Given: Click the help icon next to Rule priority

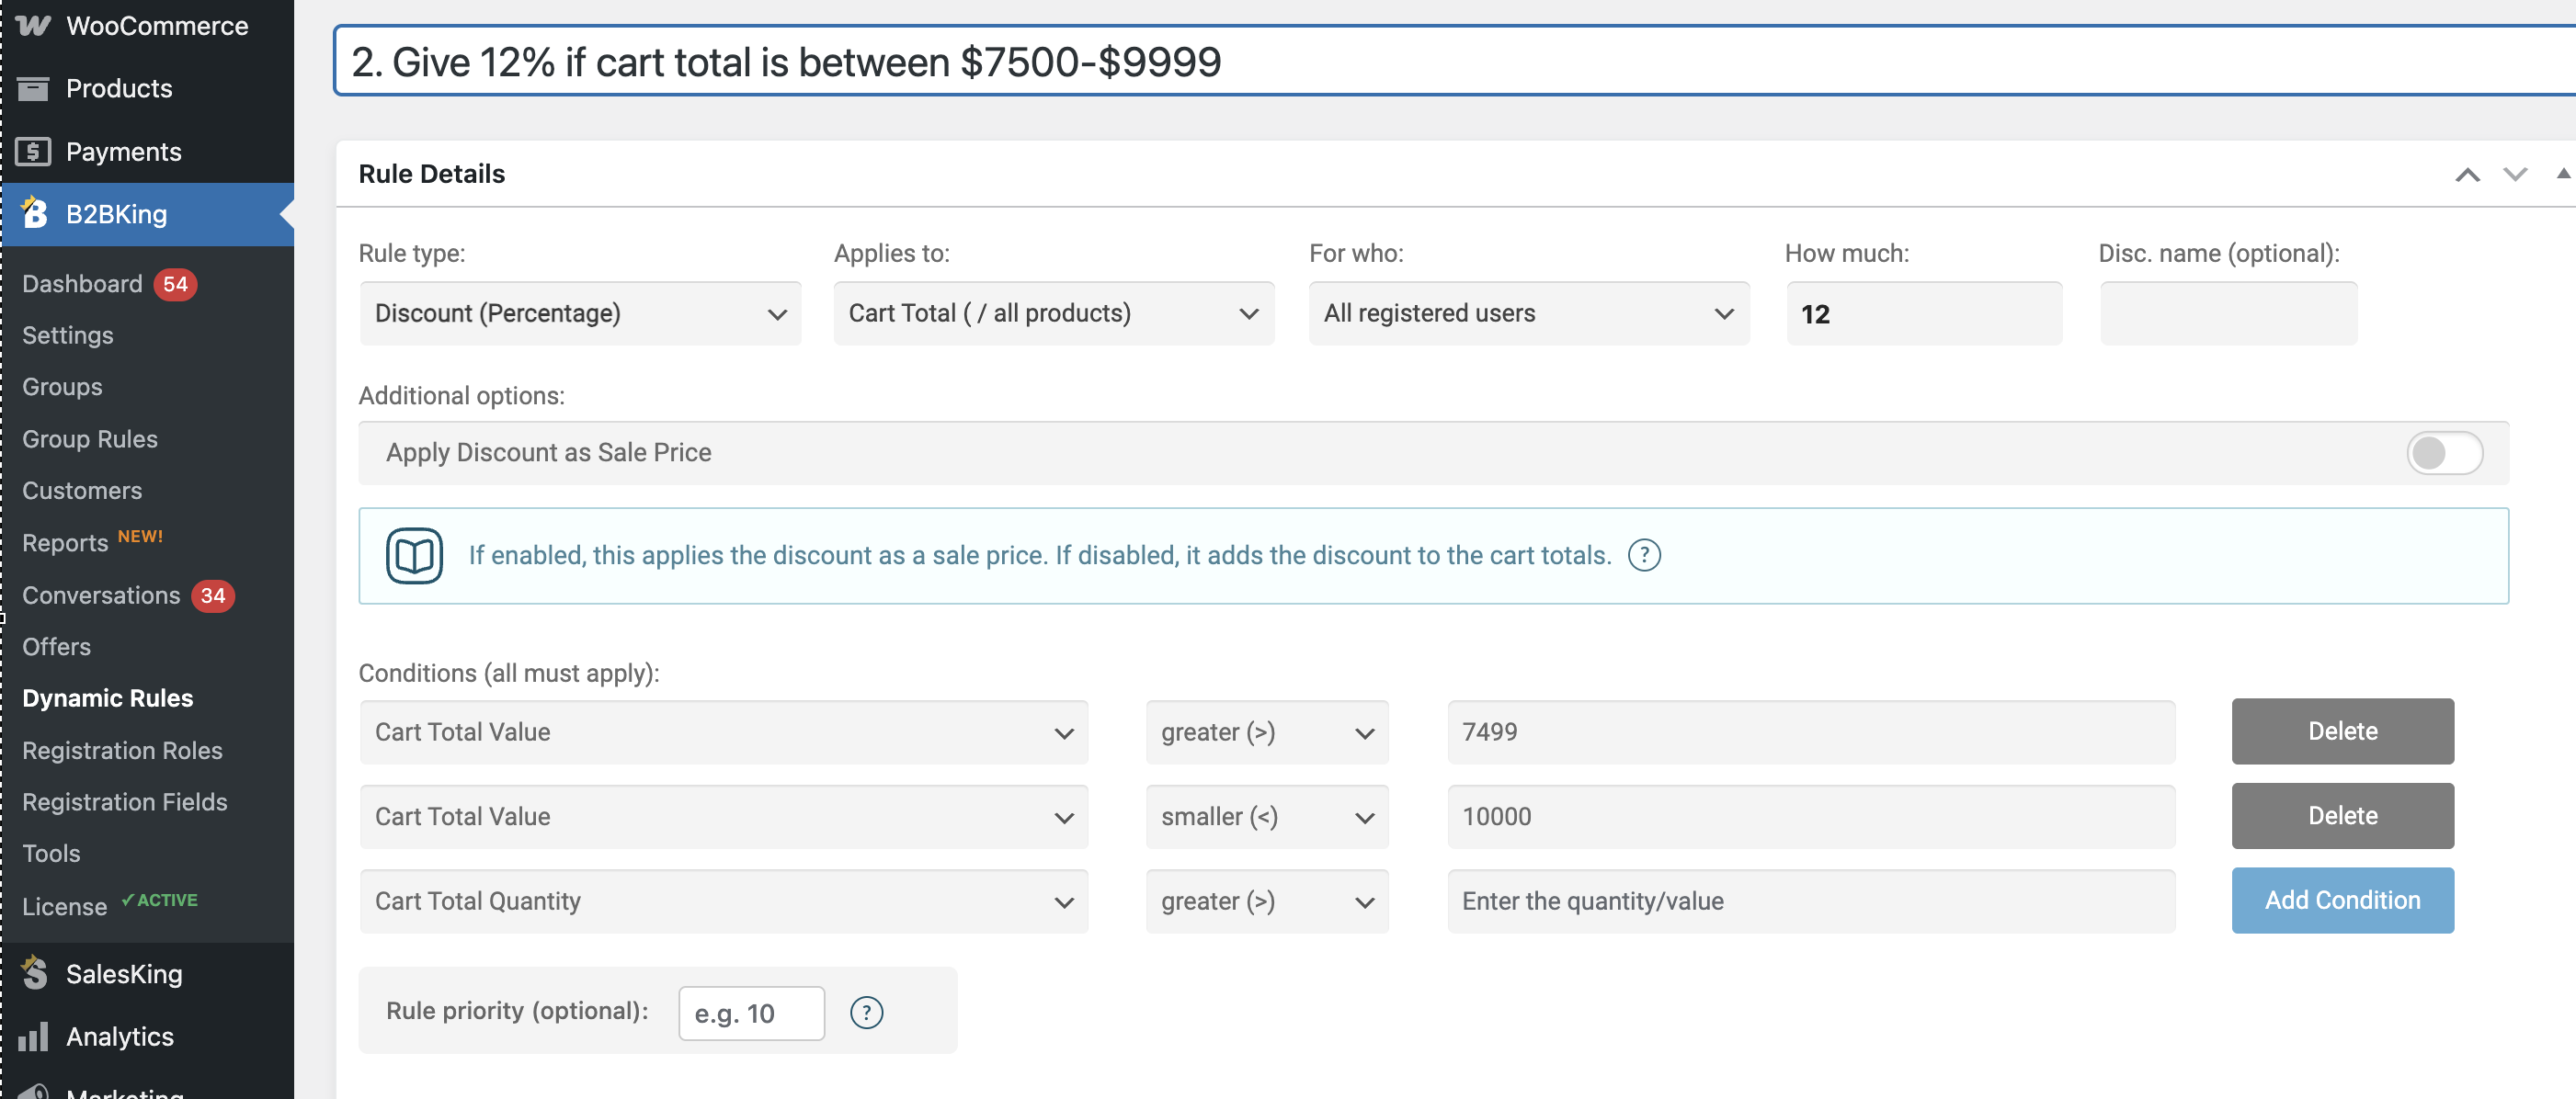Looking at the screenshot, I should pyautogui.click(x=866, y=1013).
